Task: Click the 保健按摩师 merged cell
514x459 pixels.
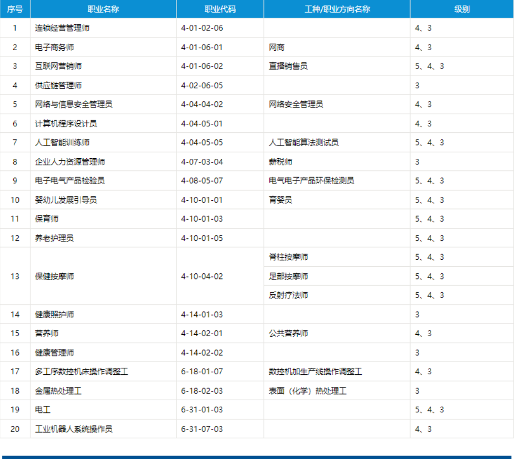Action: click(104, 276)
